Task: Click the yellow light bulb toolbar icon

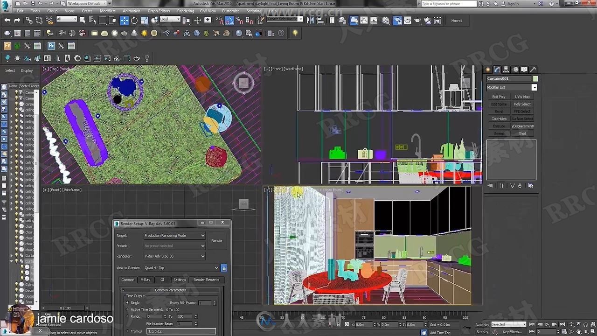Action: click(295, 33)
